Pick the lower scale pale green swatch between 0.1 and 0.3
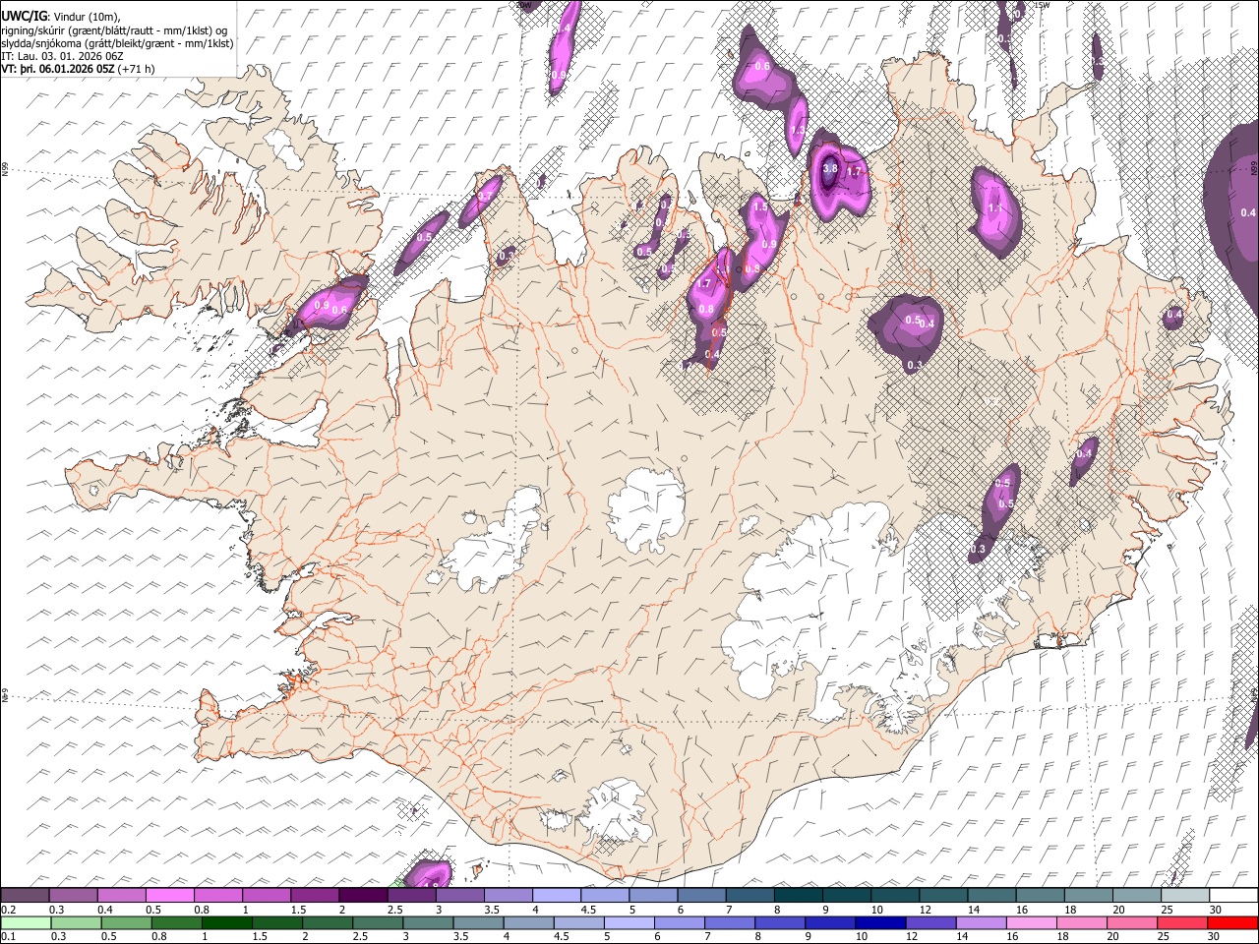The width and height of the screenshot is (1259, 944). click(26, 923)
